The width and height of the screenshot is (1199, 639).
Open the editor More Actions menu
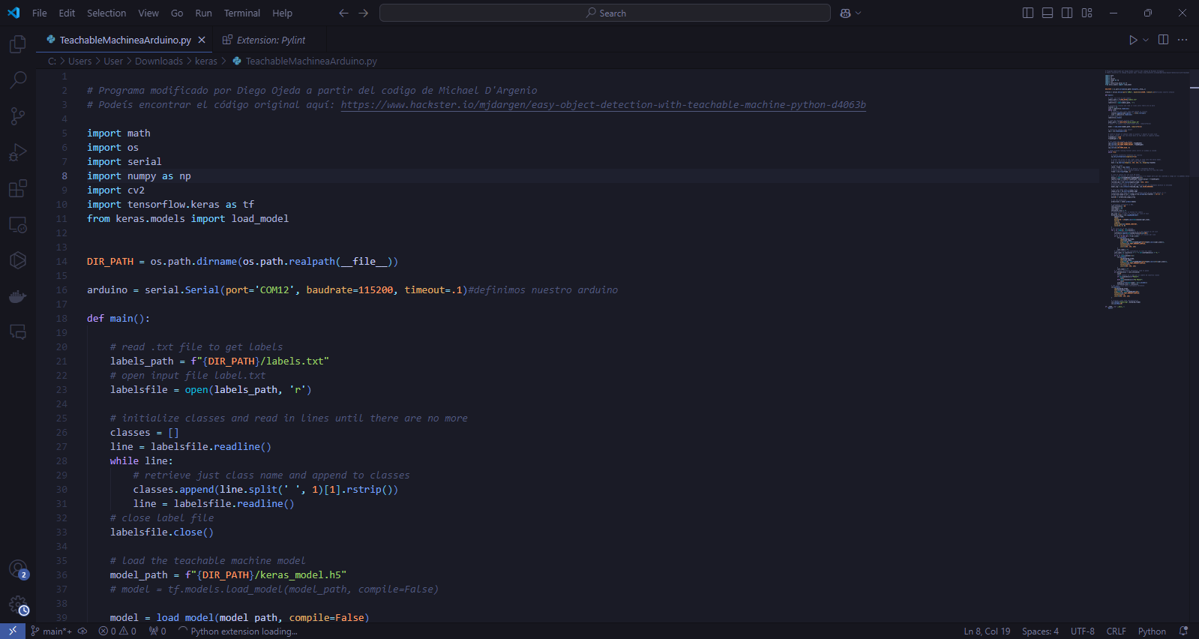click(x=1183, y=40)
